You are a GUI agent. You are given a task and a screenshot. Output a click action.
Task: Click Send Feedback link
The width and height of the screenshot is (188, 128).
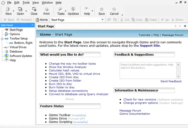click(x=171, y=81)
